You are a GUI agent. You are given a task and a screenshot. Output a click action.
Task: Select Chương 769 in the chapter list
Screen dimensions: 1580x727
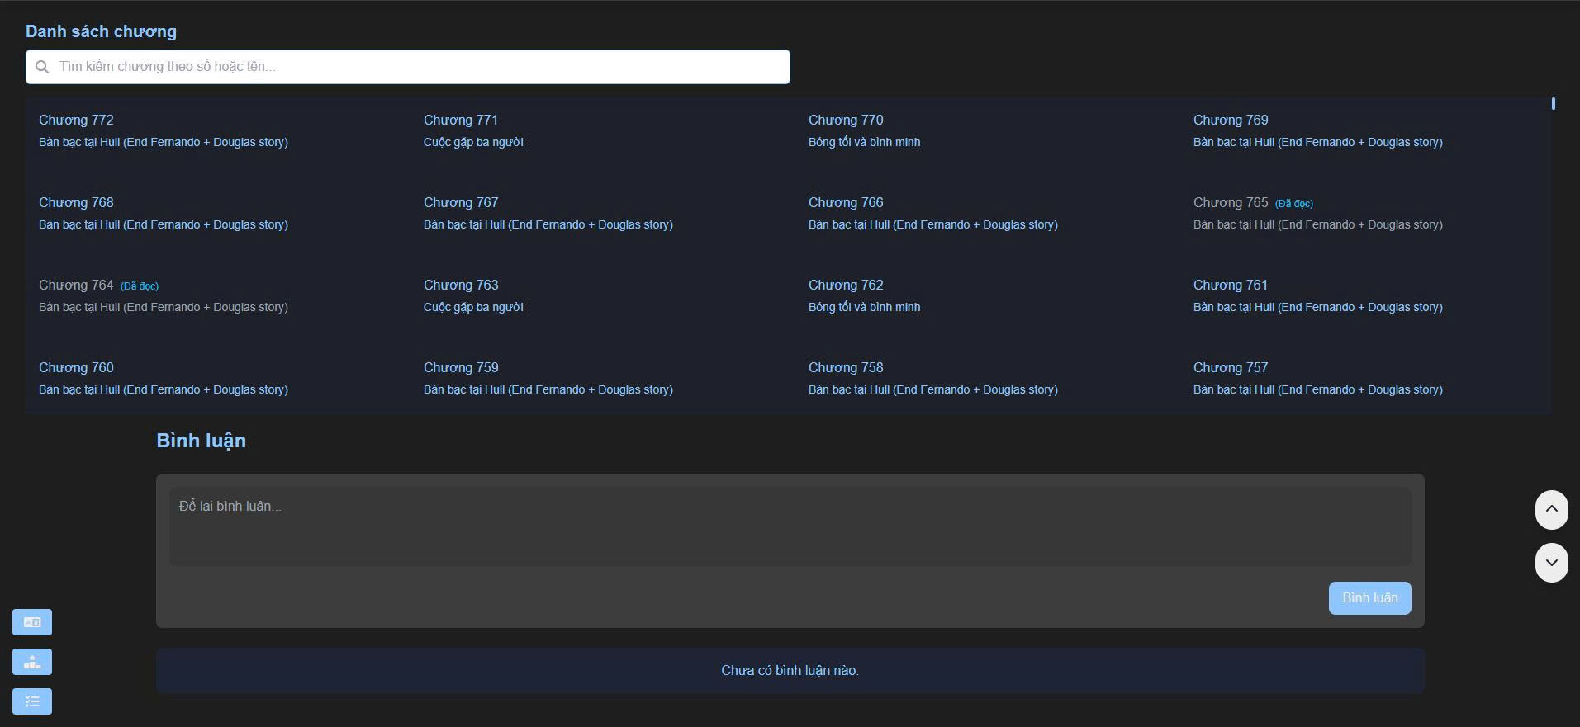1231,120
